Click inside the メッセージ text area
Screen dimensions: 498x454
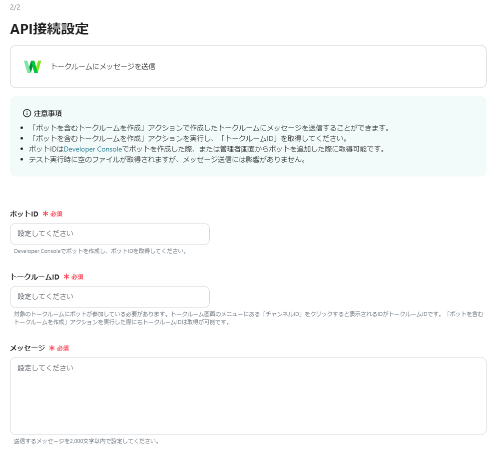point(248,395)
